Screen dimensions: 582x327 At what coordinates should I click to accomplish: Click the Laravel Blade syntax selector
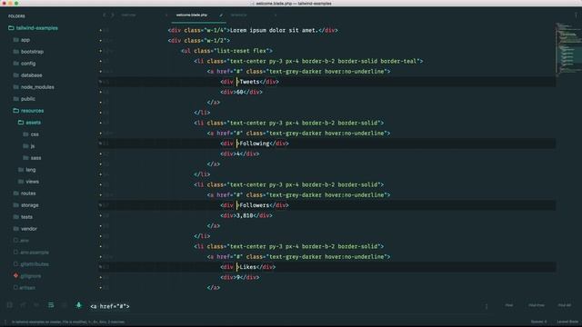(x=567, y=322)
